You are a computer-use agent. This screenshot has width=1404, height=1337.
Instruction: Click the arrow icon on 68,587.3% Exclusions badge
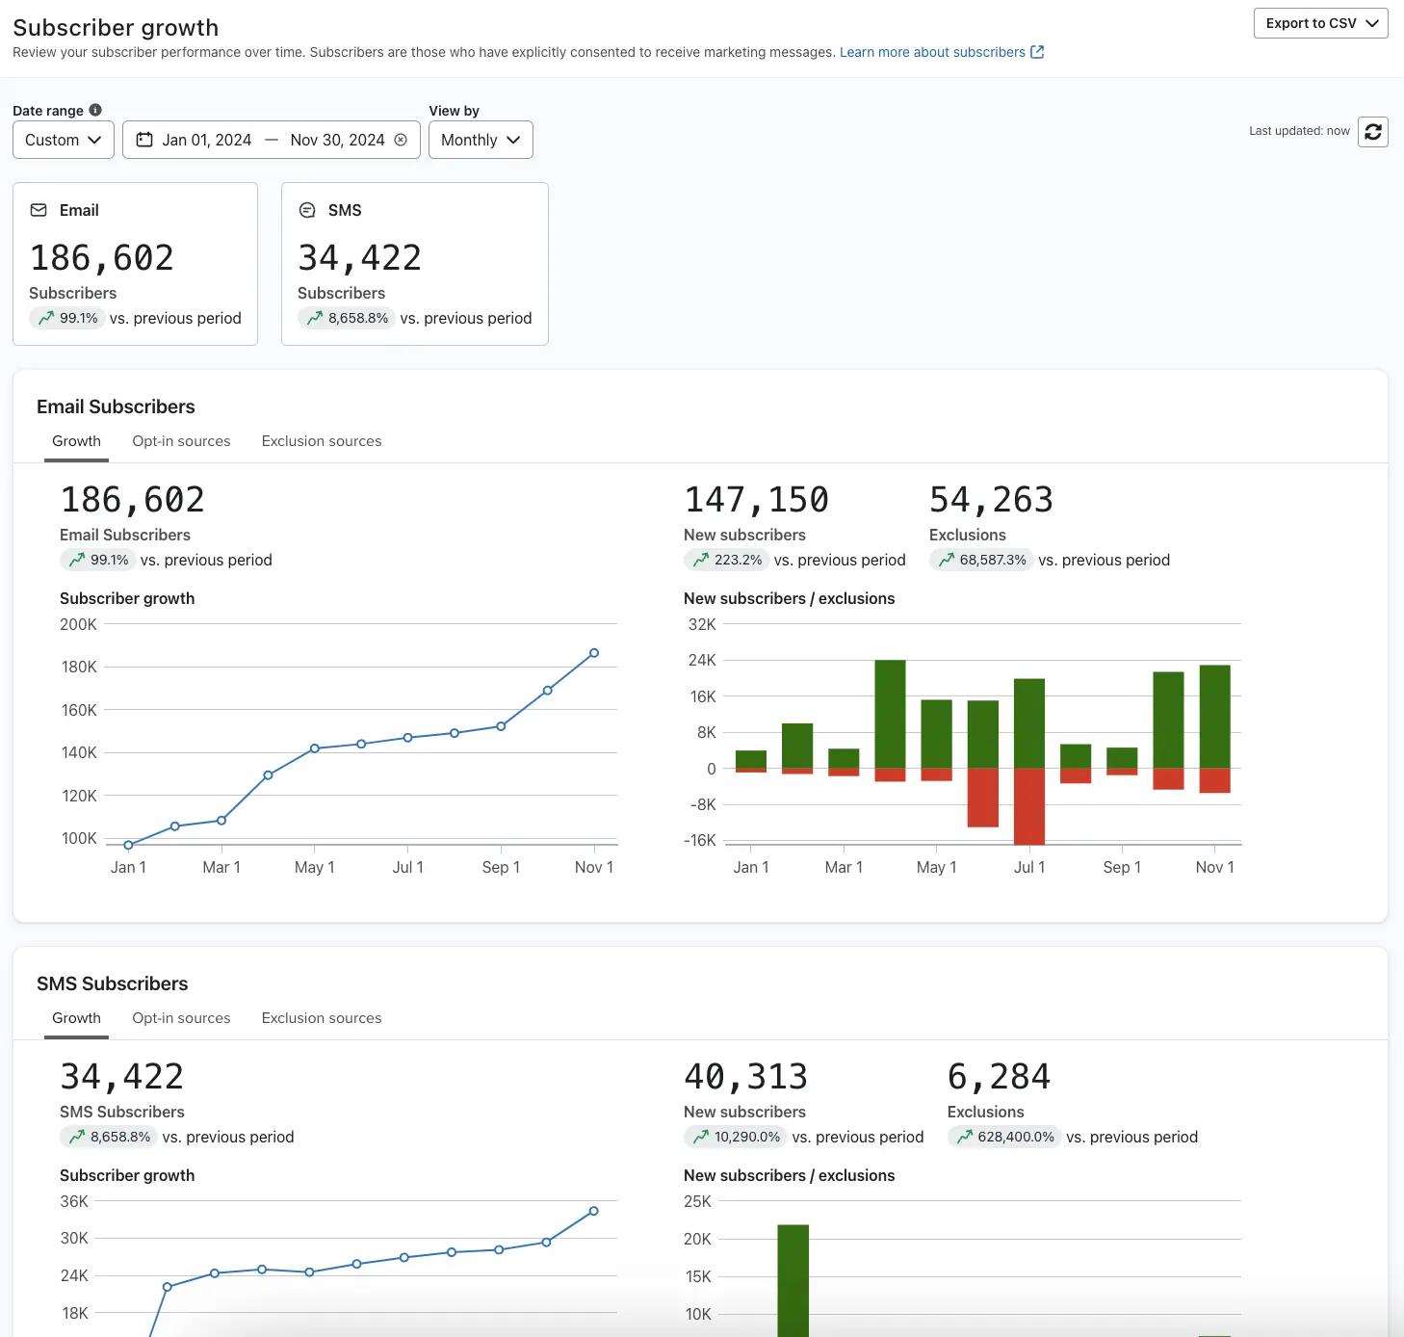pyautogui.click(x=945, y=560)
